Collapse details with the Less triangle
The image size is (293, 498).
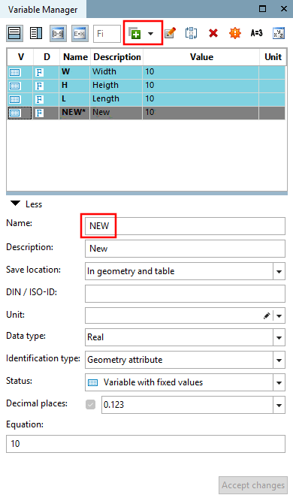pyautogui.click(x=15, y=204)
